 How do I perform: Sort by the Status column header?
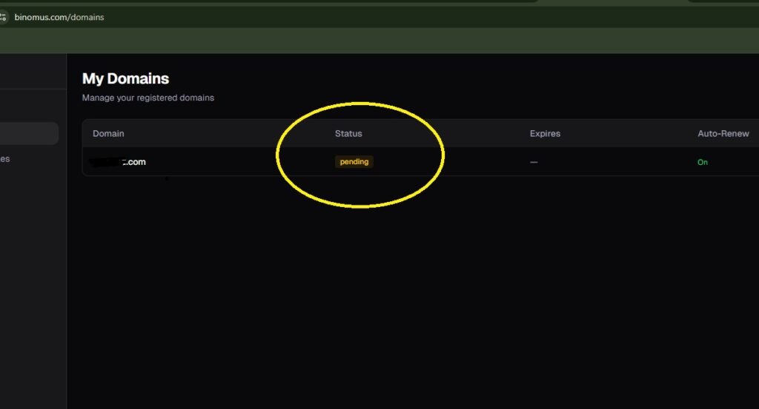tap(348, 134)
